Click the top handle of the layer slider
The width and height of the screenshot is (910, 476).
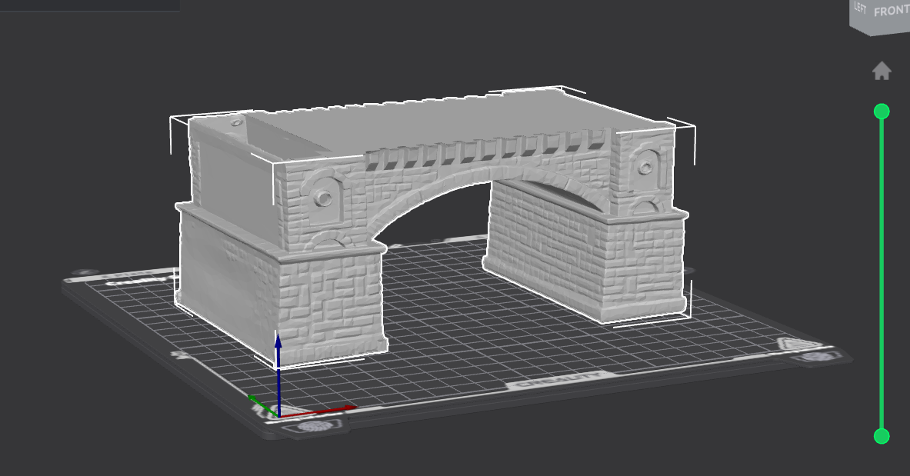pyautogui.click(x=882, y=112)
